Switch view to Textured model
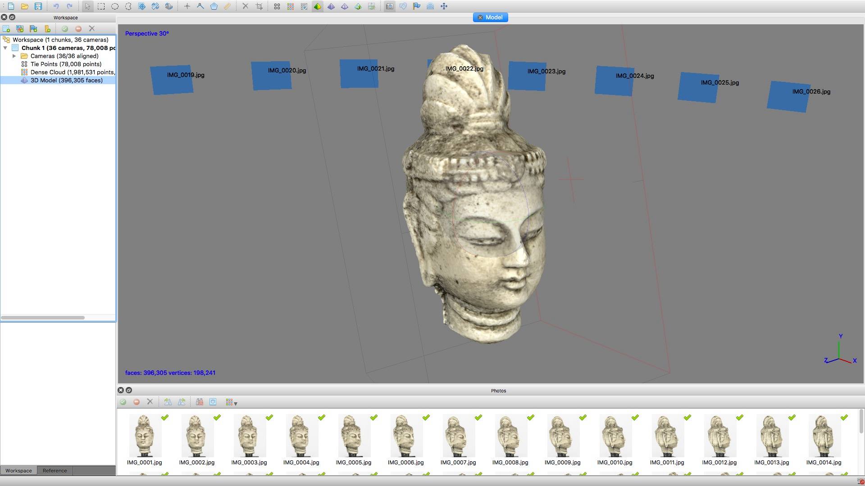Image resolution: width=865 pixels, height=486 pixels. (358, 6)
